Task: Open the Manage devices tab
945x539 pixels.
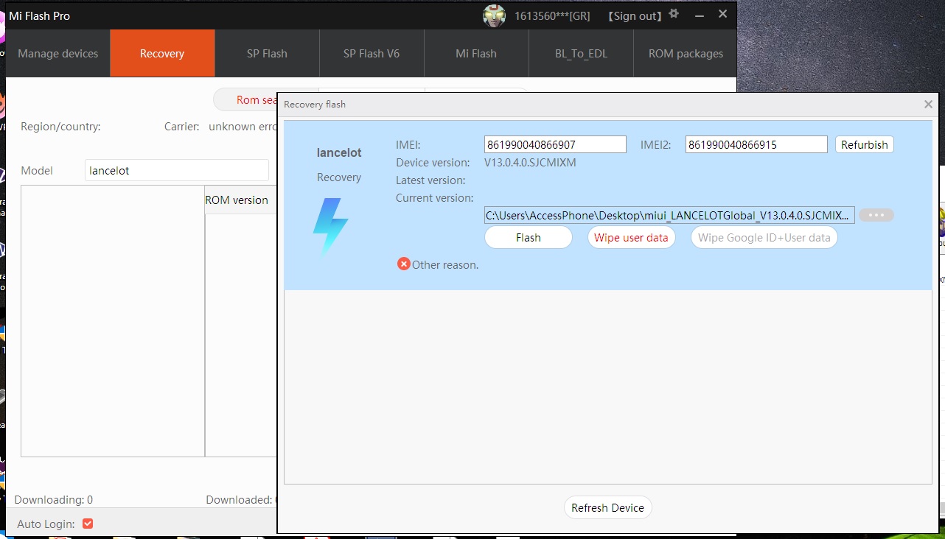Action: [58, 54]
